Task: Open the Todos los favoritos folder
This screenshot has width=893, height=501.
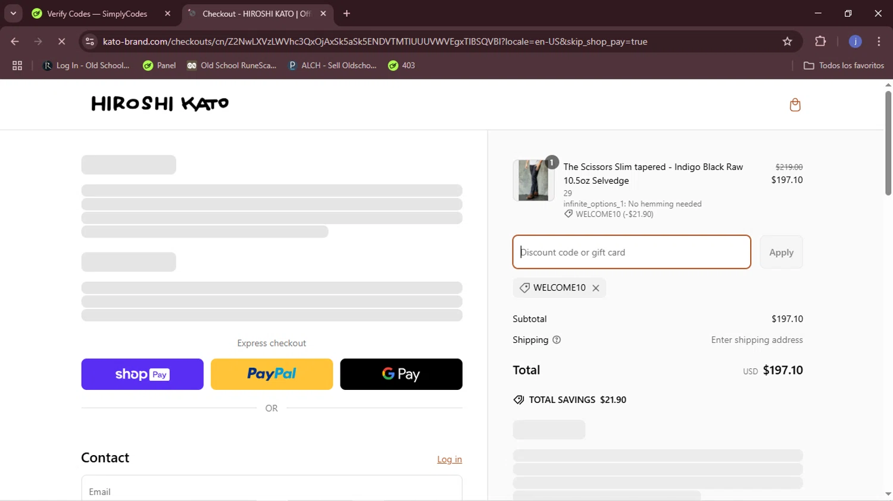Action: (x=844, y=65)
